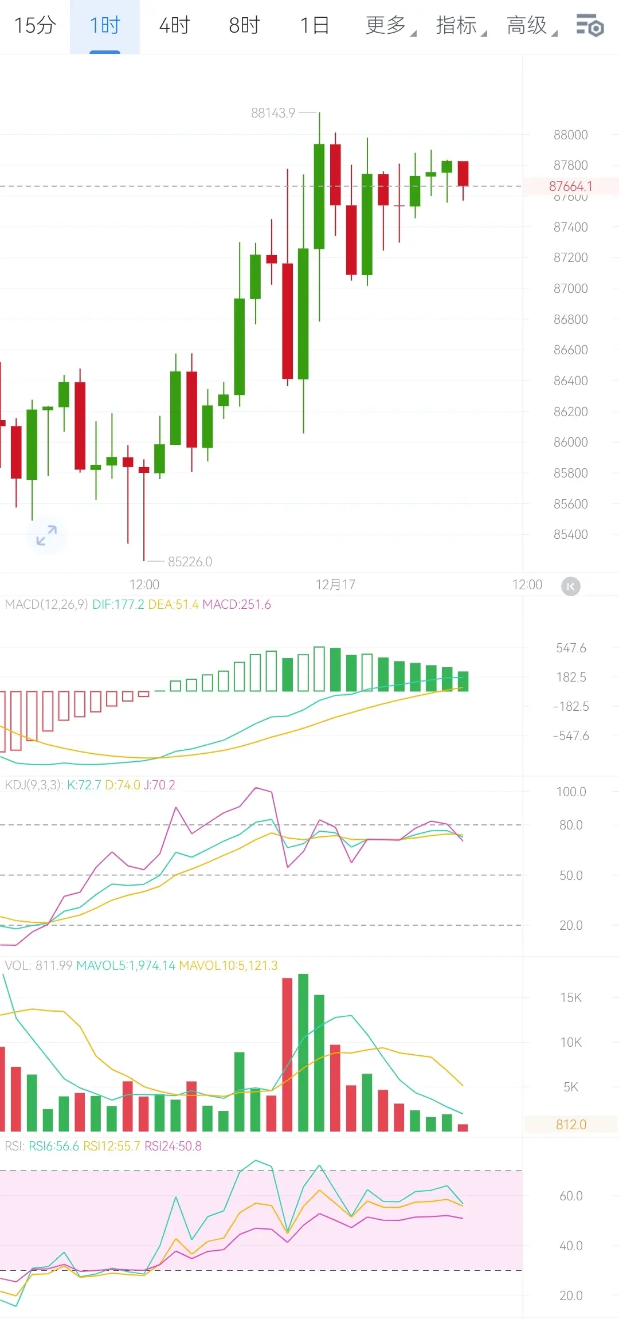Open the 更多 timeframe dropdown
Image resolution: width=619 pixels, height=1323 pixels.
click(390, 25)
